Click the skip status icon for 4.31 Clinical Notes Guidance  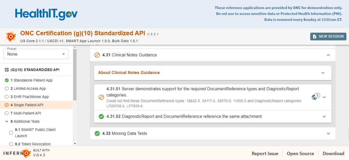coord(97,55)
